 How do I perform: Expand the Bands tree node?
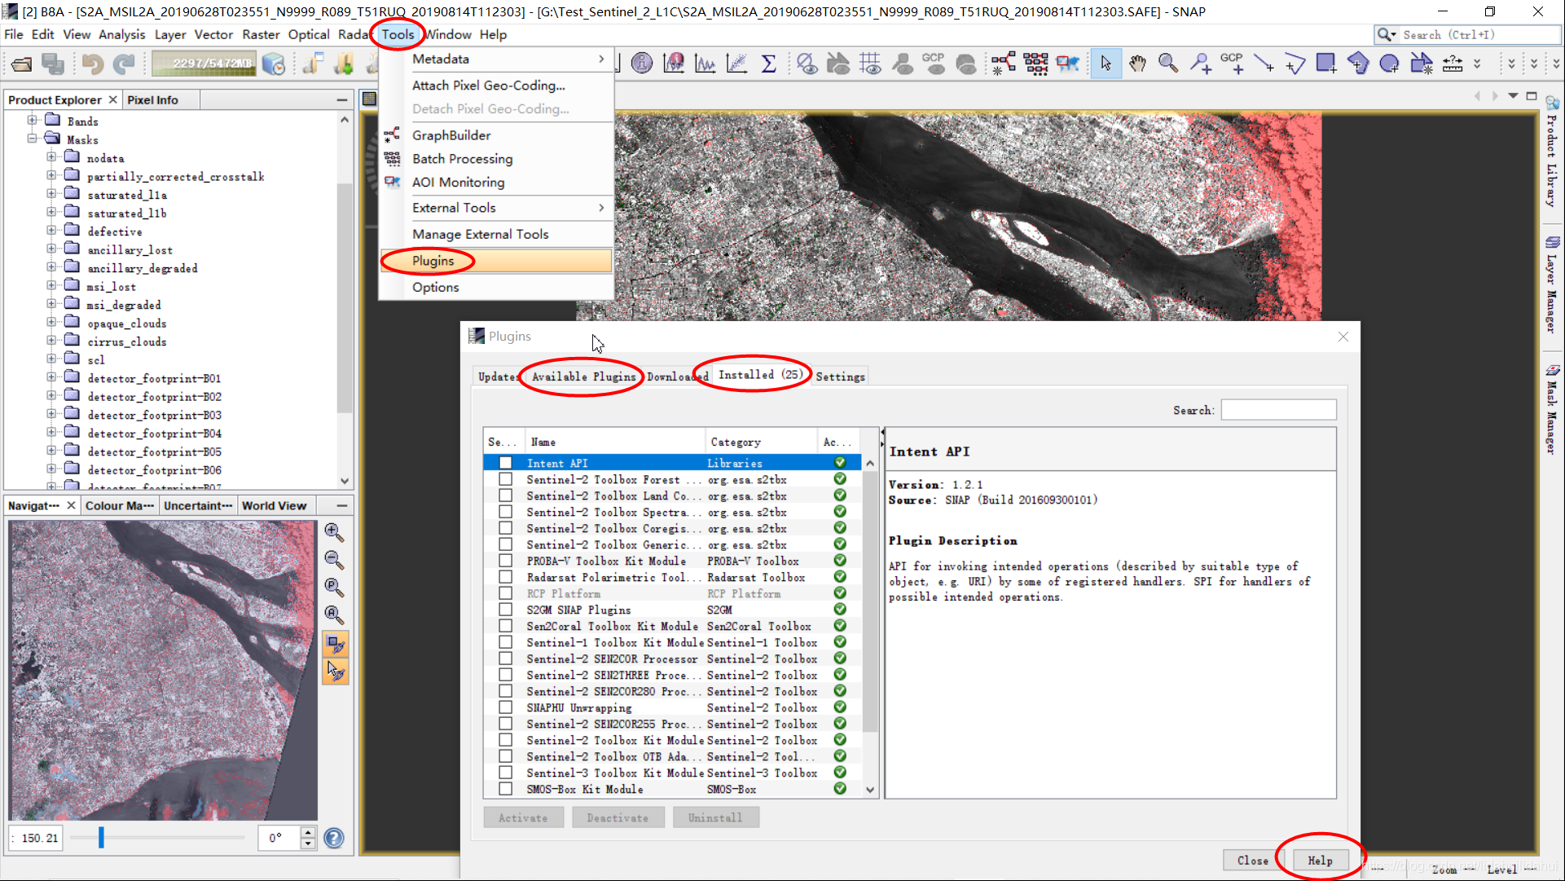(33, 121)
